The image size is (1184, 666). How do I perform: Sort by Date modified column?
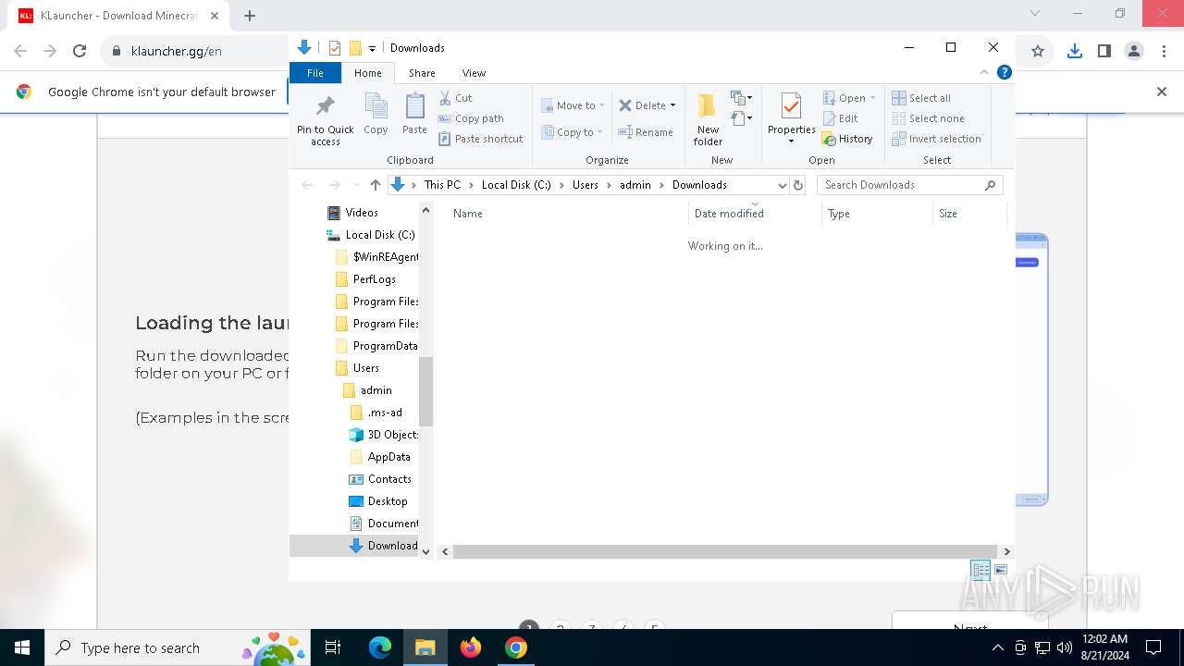[755, 214]
